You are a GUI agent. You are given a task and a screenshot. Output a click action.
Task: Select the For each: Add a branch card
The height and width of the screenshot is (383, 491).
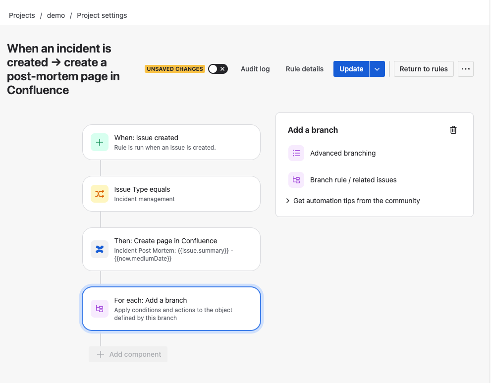pos(171,309)
